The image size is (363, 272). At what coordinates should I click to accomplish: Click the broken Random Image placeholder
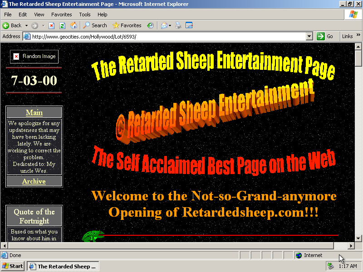coord(34,56)
